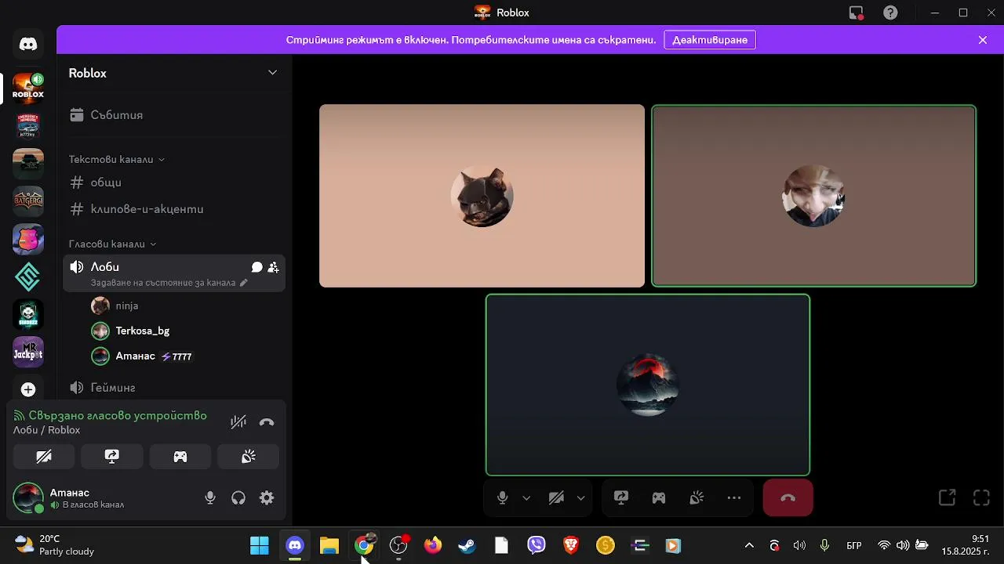Viewport: 1004px width, 564px height.
Task: Deafen with the headphones icon
Action: tap(238, 497)
